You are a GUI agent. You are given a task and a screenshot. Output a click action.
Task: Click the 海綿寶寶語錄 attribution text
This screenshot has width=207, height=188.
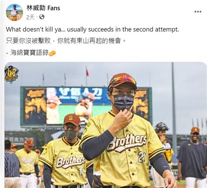(x=29, y=53)
